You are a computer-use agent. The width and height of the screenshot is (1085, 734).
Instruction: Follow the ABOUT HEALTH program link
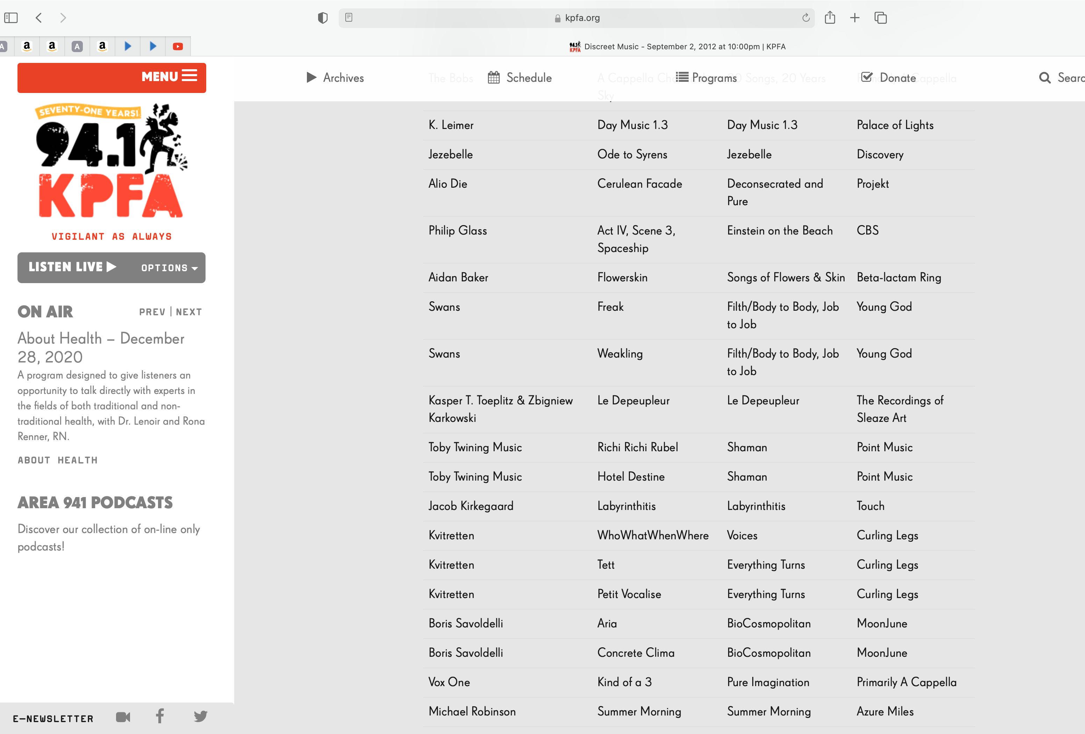(x=58, y=460)
